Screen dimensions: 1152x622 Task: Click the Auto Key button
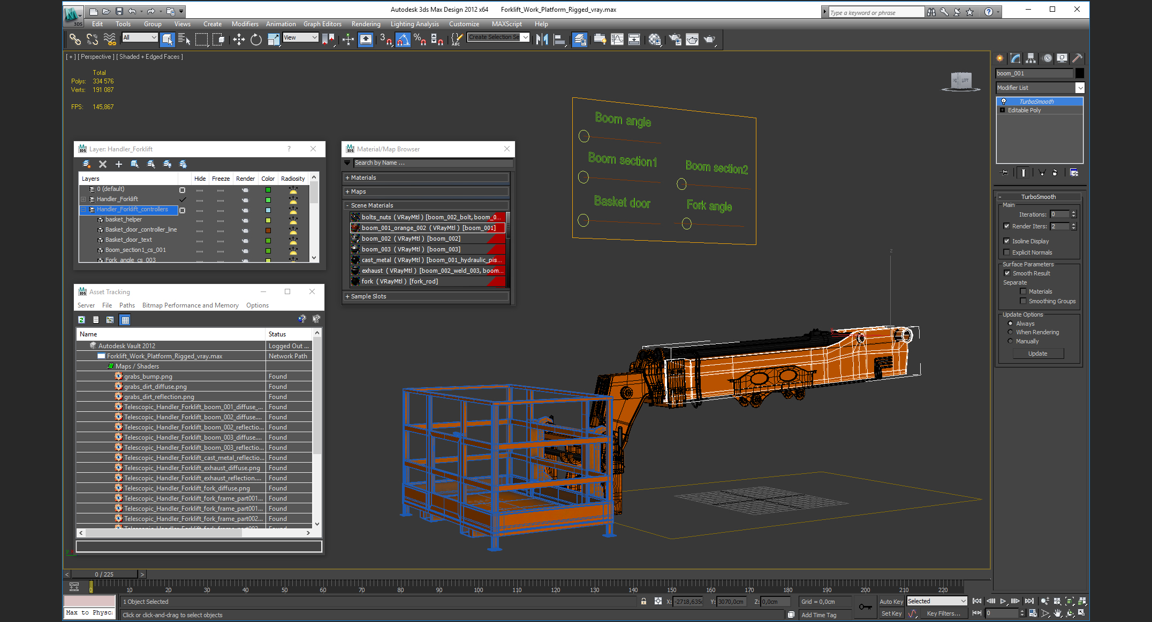pyautogui.click(x=891, y=602)
